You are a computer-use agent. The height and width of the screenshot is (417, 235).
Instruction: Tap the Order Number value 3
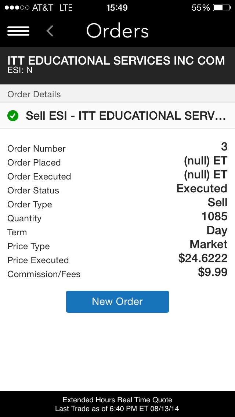[224, 147]
